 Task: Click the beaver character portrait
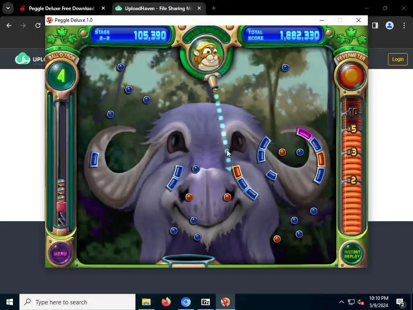tap(207, 56)
